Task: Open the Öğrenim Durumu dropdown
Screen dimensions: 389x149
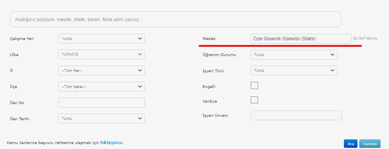Action: (294, 55)
